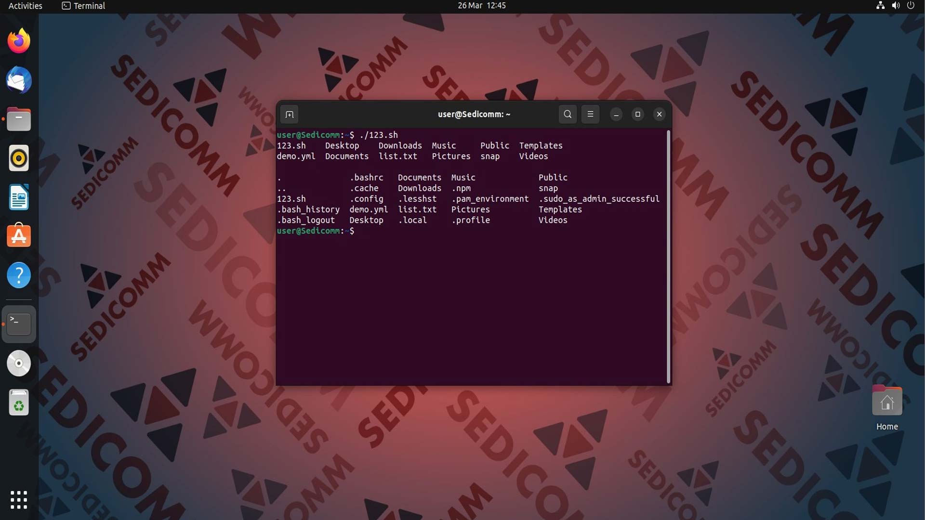The width and height of the screenshot is (925, 520).
Task: Open a new terminal tab
Action: pyautogui.click(x=289, y=115)
